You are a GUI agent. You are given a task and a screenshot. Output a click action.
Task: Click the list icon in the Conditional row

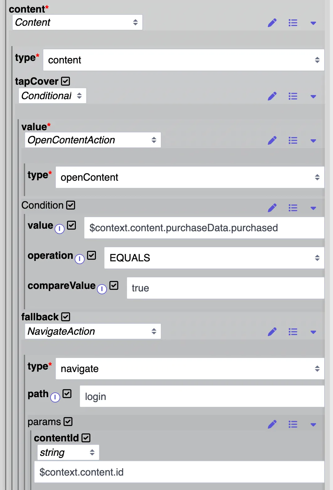tap(293, 96)
